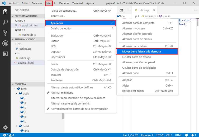This screenshot has width=199, height=137.
Task: Click the warnings icon in status bar
Action: pos(10,135)
